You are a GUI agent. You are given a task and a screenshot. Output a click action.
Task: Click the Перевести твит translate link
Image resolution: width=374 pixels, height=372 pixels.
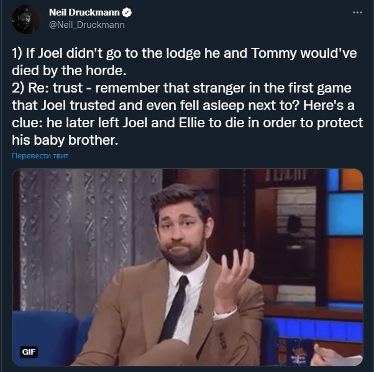point(40,156)
